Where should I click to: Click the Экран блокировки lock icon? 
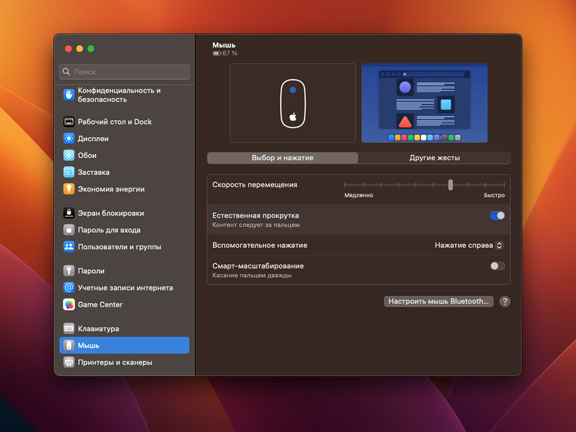click(x=69, y=213)
